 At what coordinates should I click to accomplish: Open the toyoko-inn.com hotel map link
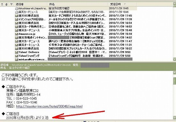[49, 106]
